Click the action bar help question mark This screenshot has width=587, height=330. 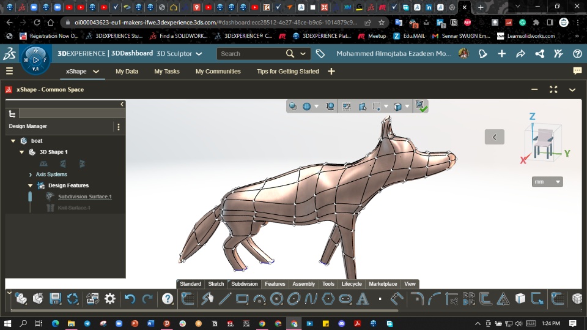[x=168, y=299]
